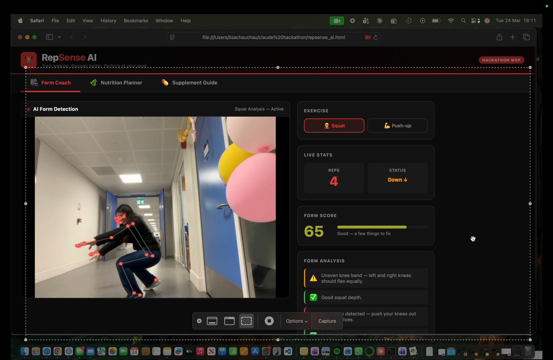Open the Bookmarks menu
The image size is (553, 360).
point(136,21)
